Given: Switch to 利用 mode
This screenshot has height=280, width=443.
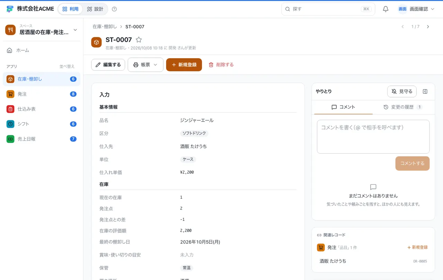Looking at the screenshot, I should tap(70, 9).
